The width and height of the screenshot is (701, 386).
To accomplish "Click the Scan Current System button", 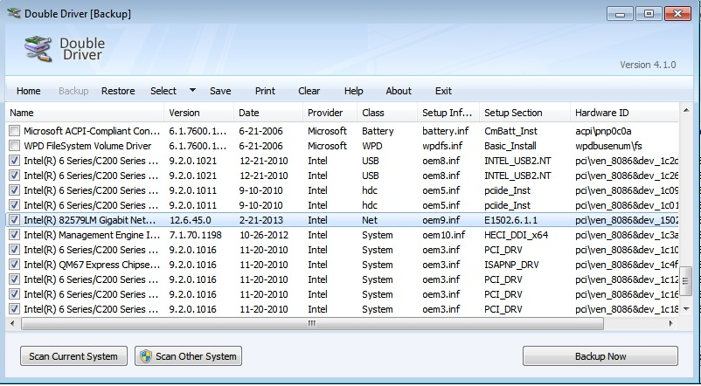I will click(x=73, y=356).
